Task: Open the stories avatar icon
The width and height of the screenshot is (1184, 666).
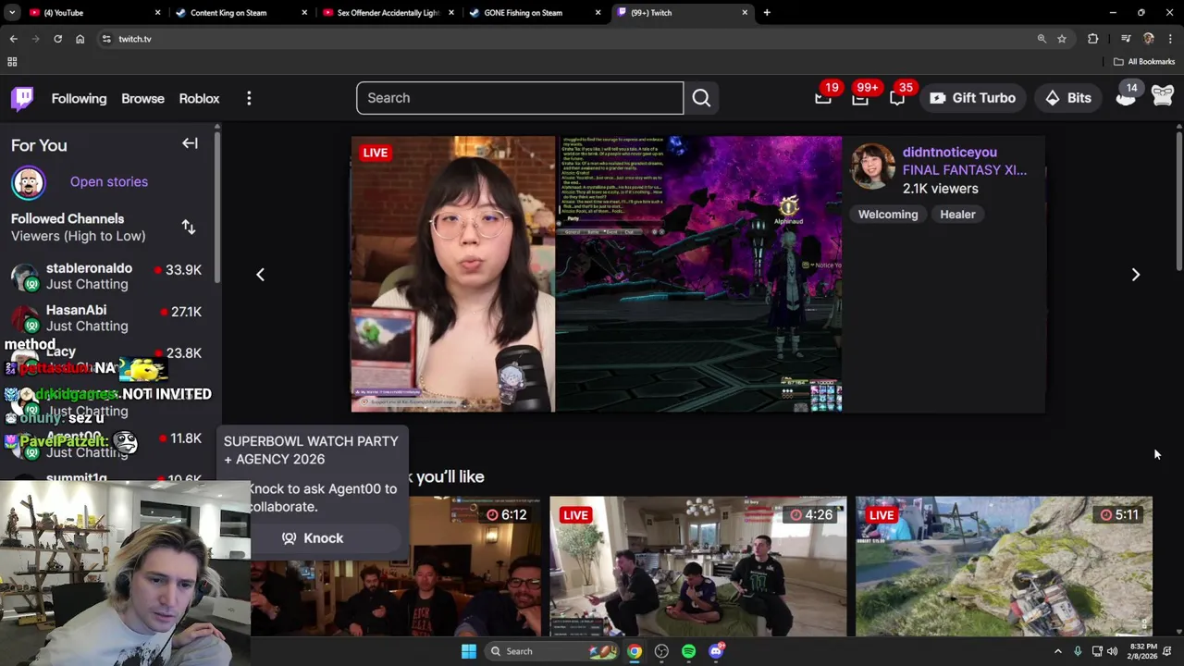Action: pyautogui.click(x=29, y=182)
